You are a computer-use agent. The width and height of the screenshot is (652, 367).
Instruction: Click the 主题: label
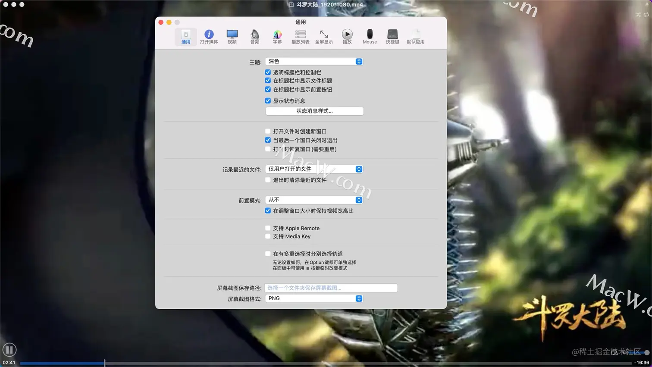tap(255, 62)
